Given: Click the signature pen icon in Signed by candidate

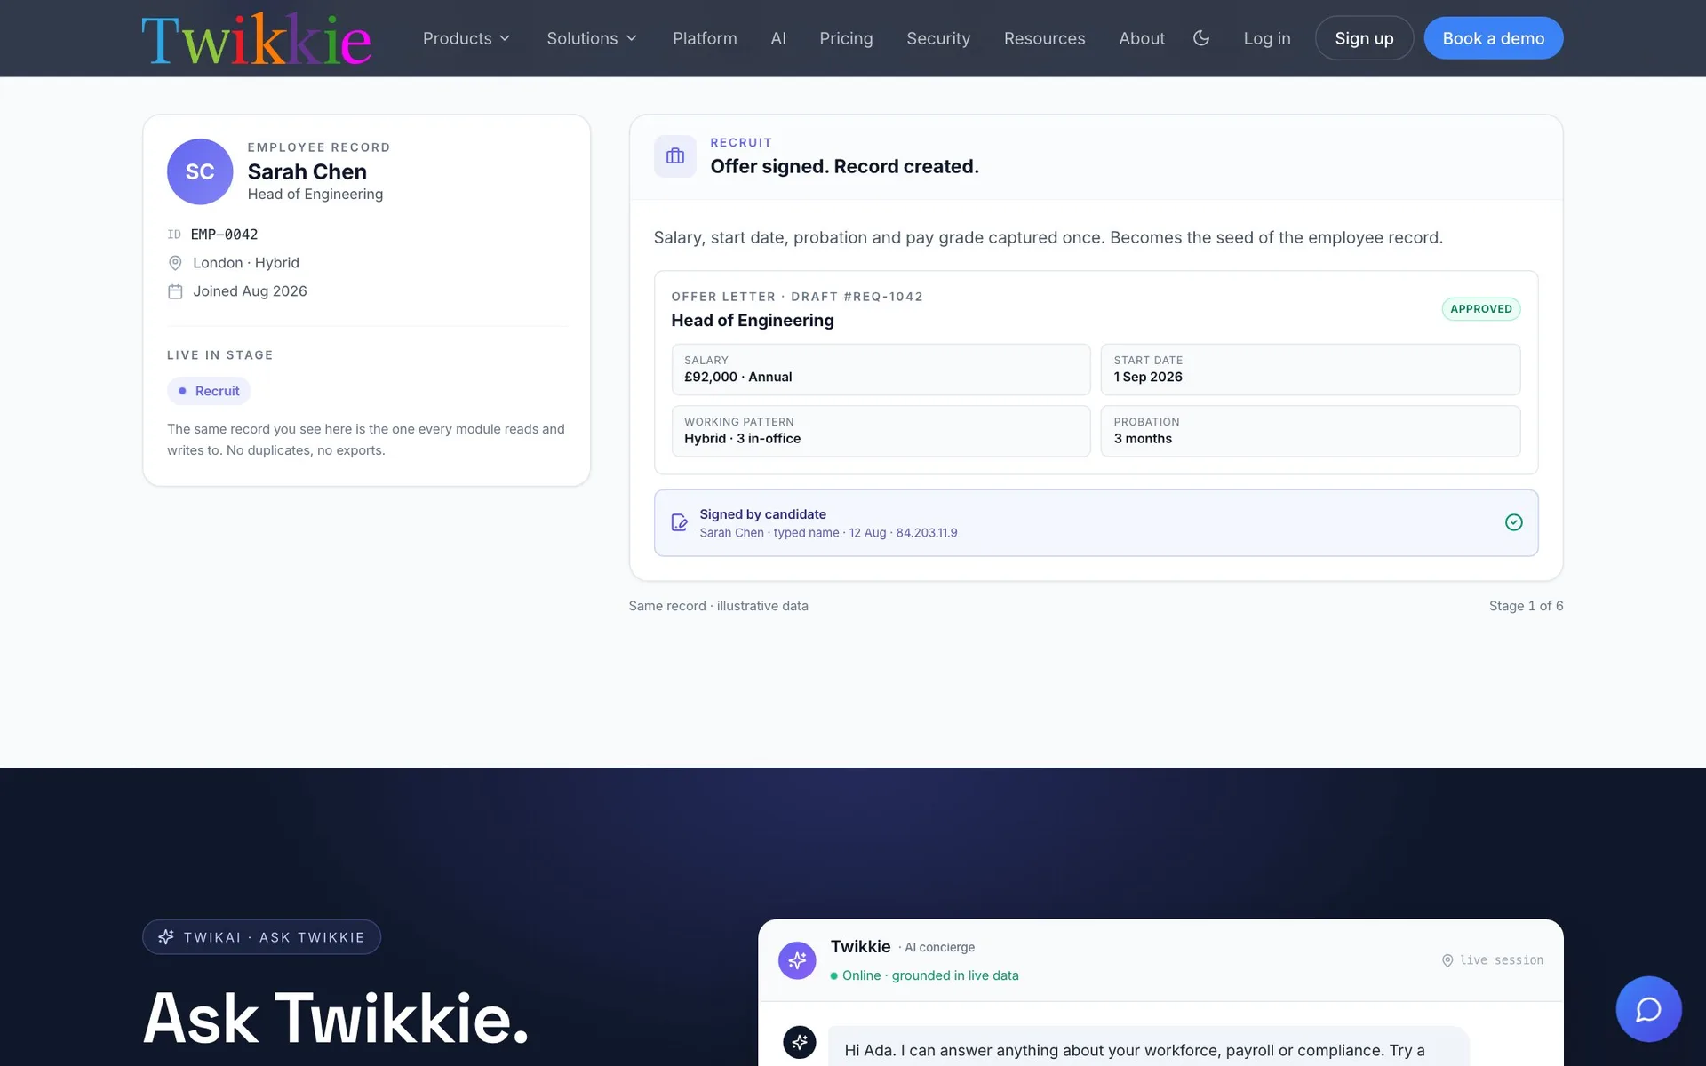Looking at the screenshot, I should pyautogui.click(x=679, y=522).
